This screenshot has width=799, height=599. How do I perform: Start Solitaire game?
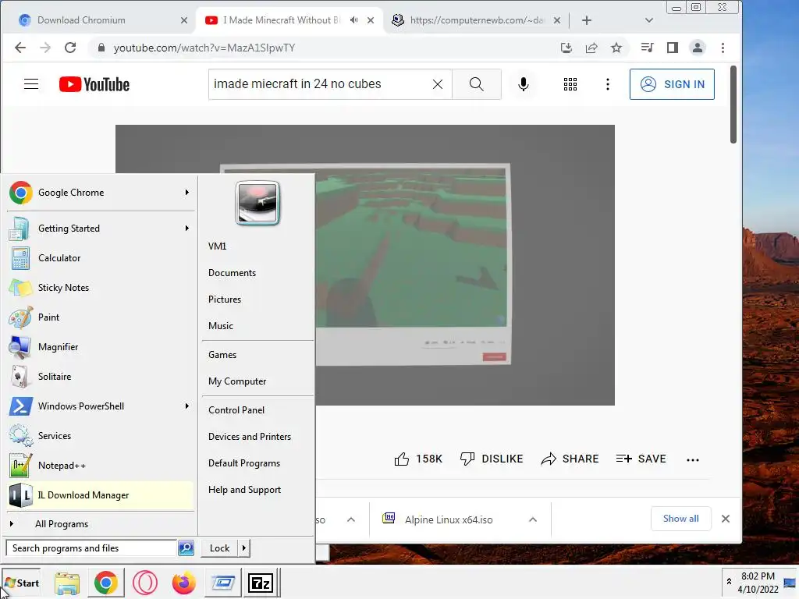point(100,377)
